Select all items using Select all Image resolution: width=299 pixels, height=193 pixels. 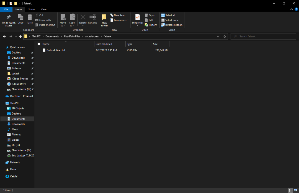click(170, 15)
